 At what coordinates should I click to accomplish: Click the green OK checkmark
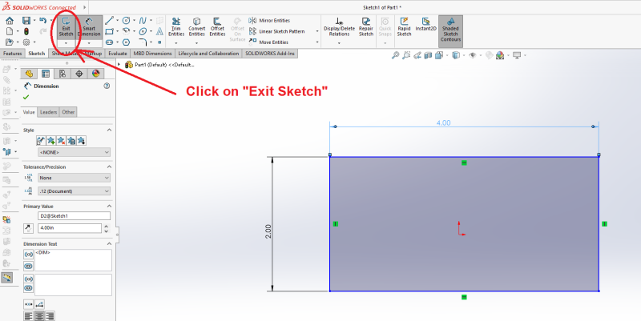[26, 97]
